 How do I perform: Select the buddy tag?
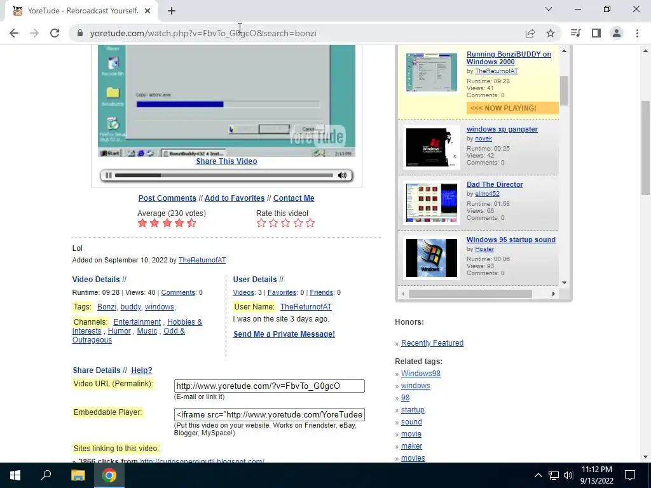point(131,307)
